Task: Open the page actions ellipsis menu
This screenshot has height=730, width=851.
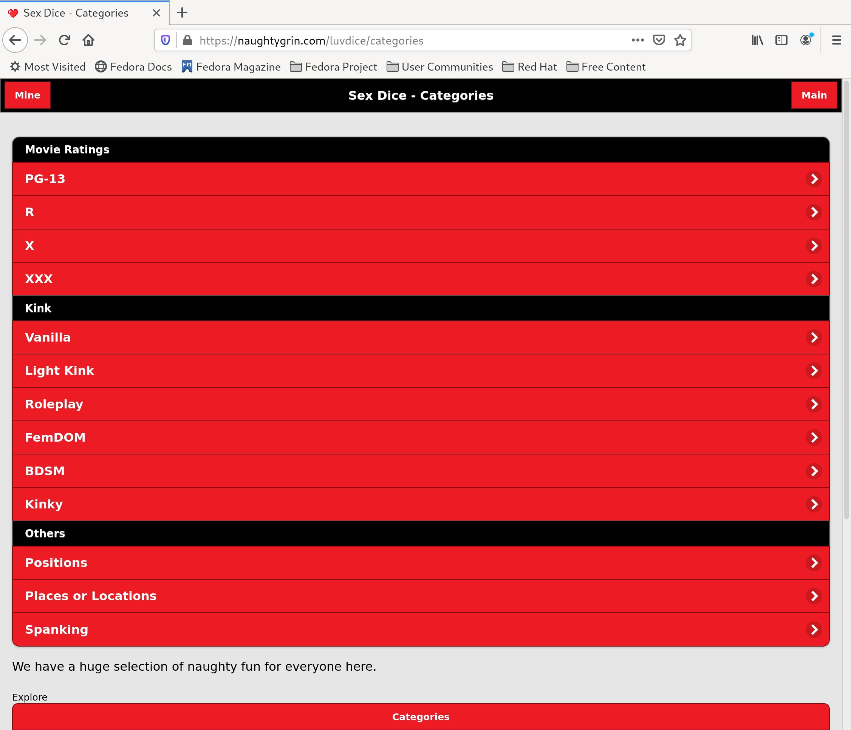Action: pyautogui.click(x=637, y=40)
